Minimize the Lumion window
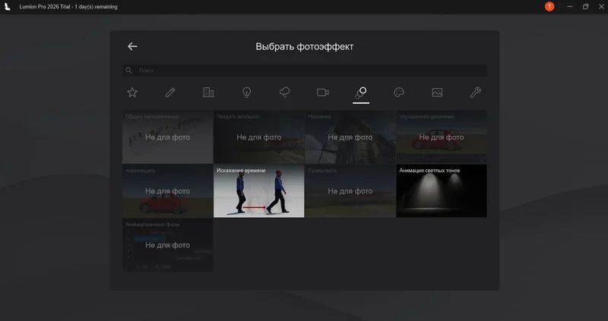This screenshot has width=608, height=321. click(x=569, y=7)
